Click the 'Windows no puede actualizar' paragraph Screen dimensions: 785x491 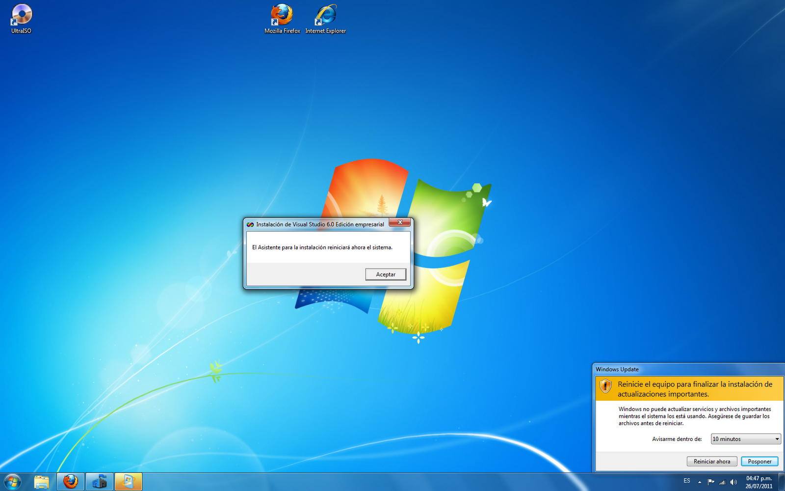pyautogui.click(x=695, y=416)
